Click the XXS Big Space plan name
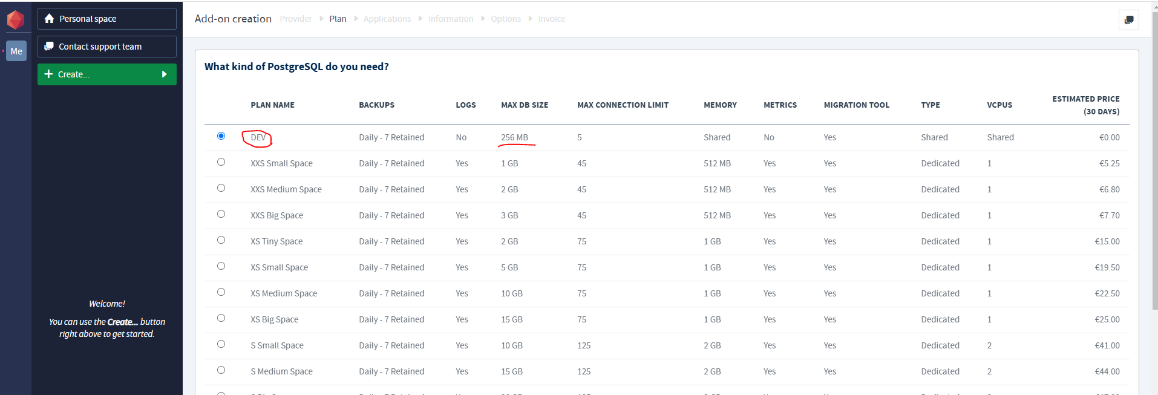1158x395 pixels. coord(276,215)
